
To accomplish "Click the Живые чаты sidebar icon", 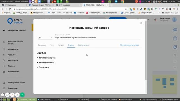I will point(4,49).
